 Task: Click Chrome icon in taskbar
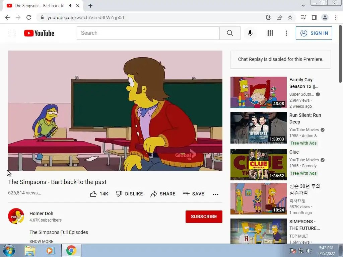point(71,250)
